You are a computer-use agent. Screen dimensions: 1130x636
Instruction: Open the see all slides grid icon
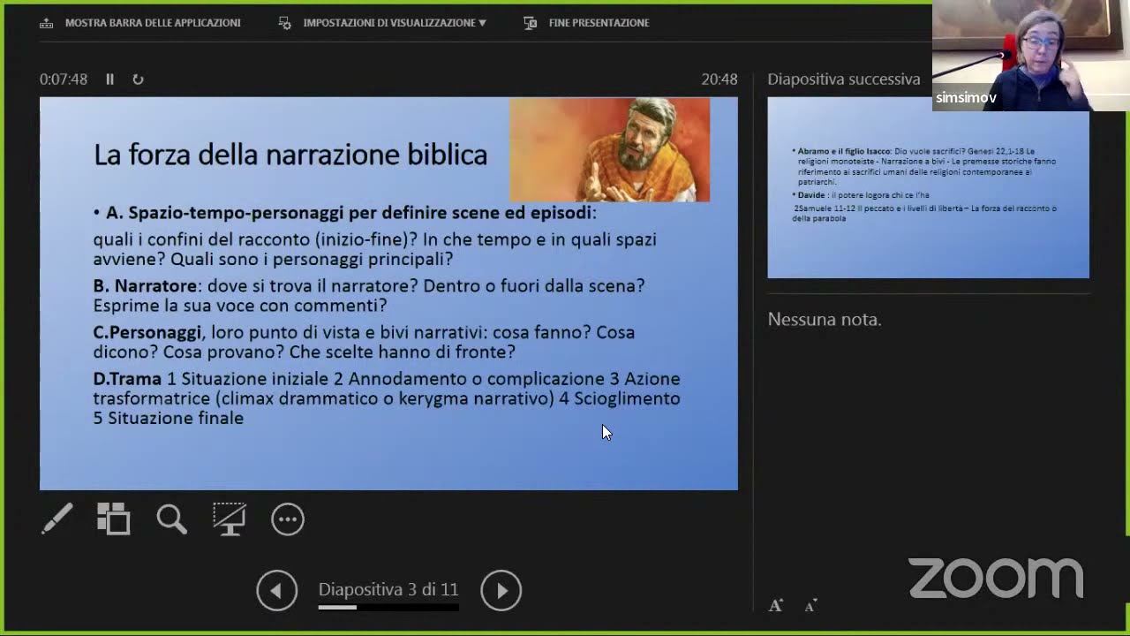114,519
